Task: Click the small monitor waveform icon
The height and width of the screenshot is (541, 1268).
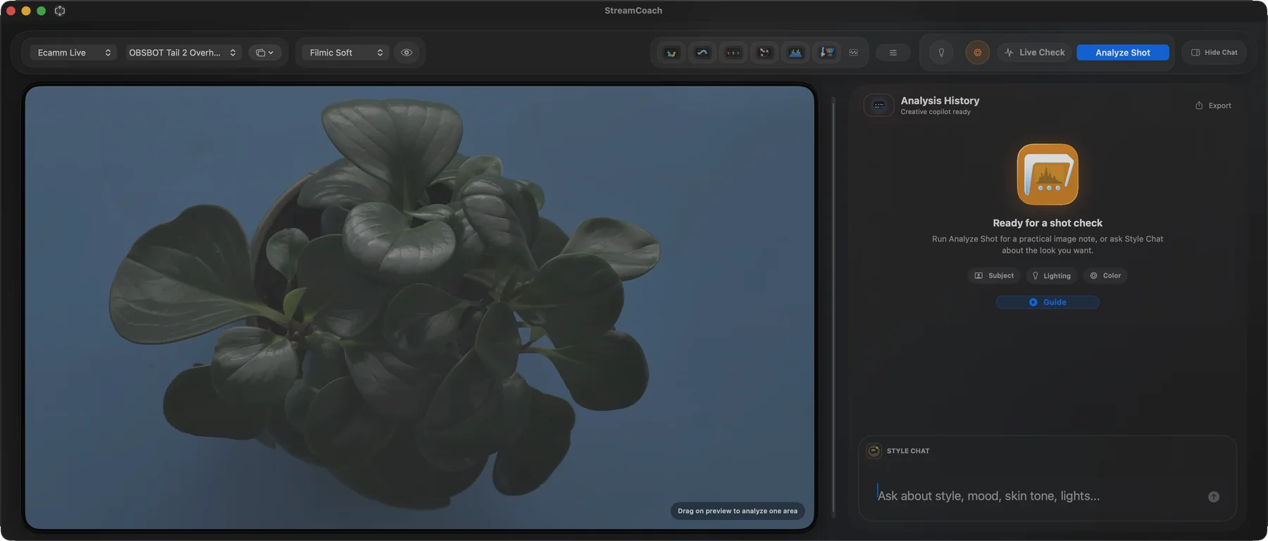Action: pyautogui.click(x=854, y=53)
